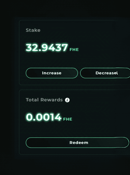Screen dimensions: 130x175
Task: Click the info icon beside Total Rewards
Action: click(67, 100)
